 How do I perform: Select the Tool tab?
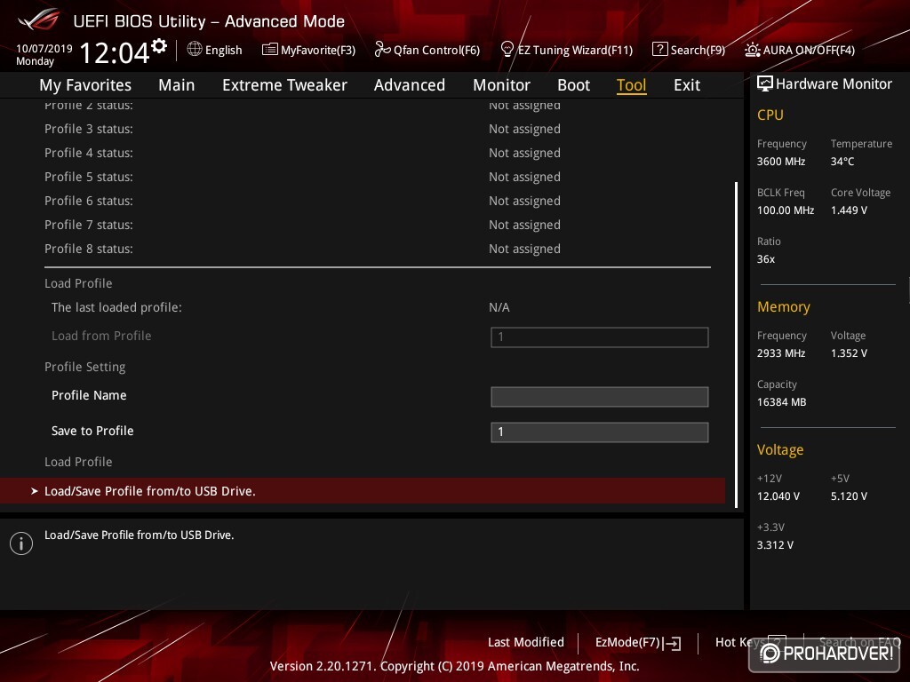coord(631,85)
